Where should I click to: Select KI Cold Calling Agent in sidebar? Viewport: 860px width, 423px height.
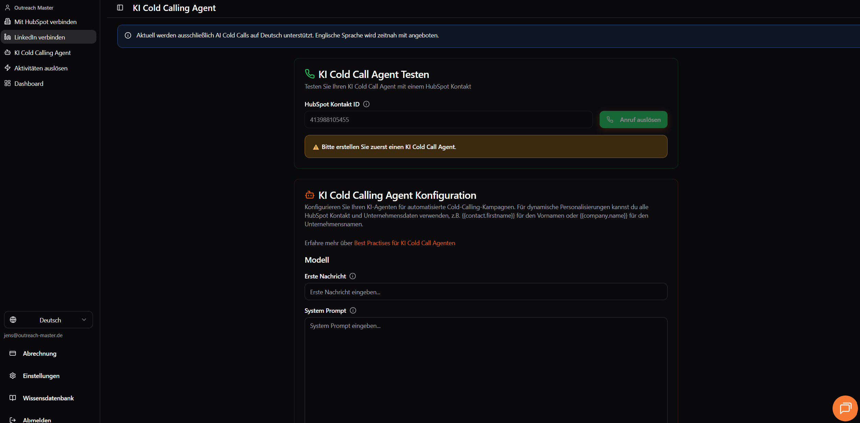point(42,53)
